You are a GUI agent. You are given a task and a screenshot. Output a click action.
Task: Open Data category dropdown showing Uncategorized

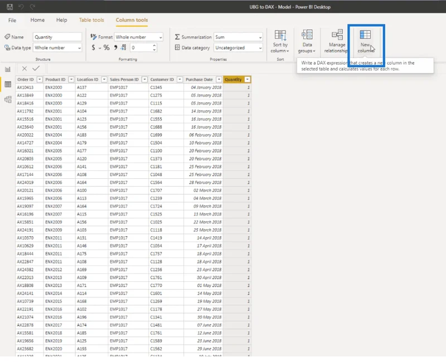coord(238,48)
